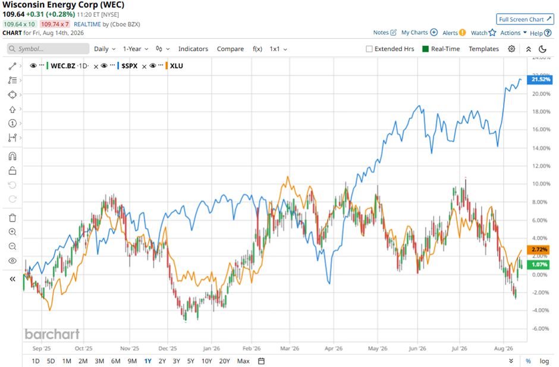
Task: Click the undo arrow icon
Action: pos(12,185)
